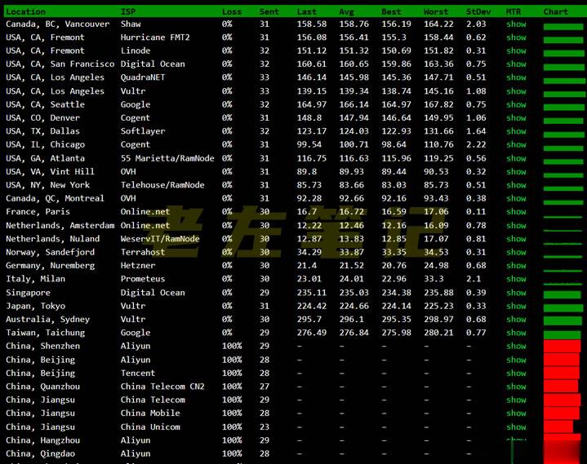Show MTR for Hurricane FMT2 Fremont
The width and height of the screenshot is (587, 464).
(x=516, y=38)
